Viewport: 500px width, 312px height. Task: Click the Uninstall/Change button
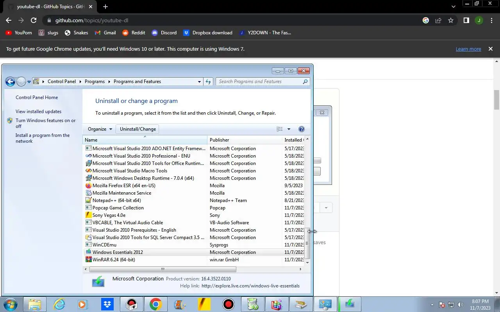[x=138, y=129]
